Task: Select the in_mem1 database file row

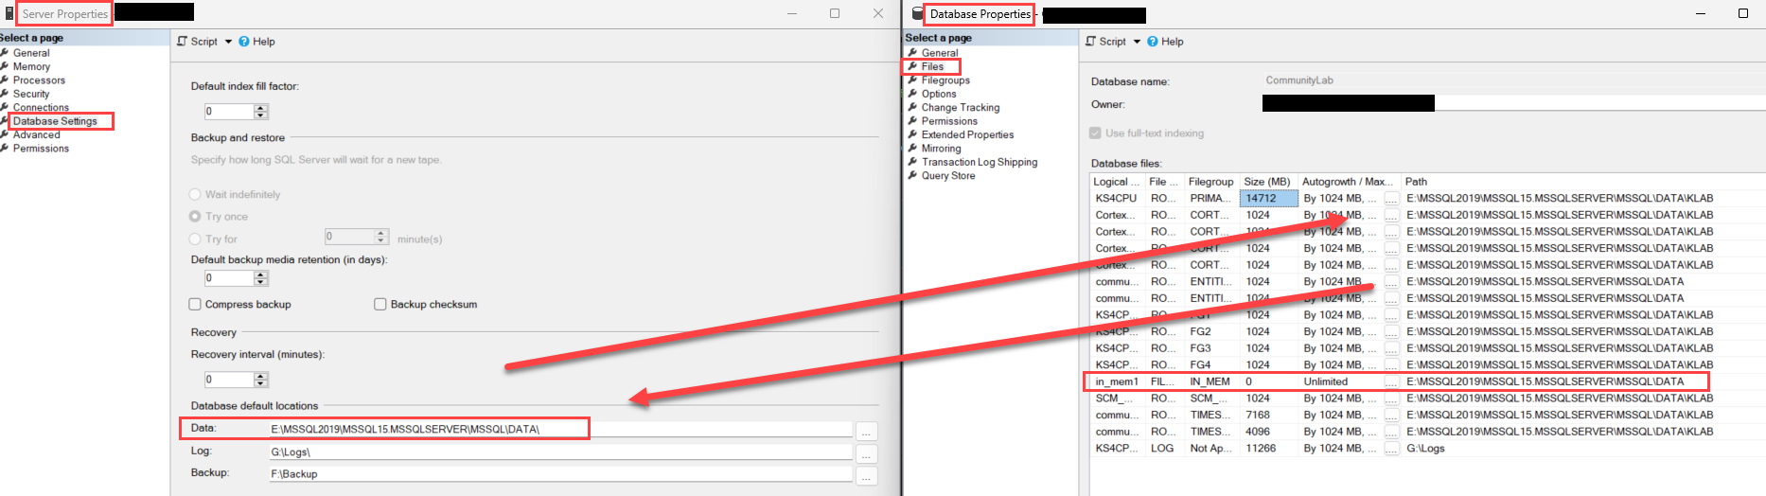Action: tap(1397, 381)
